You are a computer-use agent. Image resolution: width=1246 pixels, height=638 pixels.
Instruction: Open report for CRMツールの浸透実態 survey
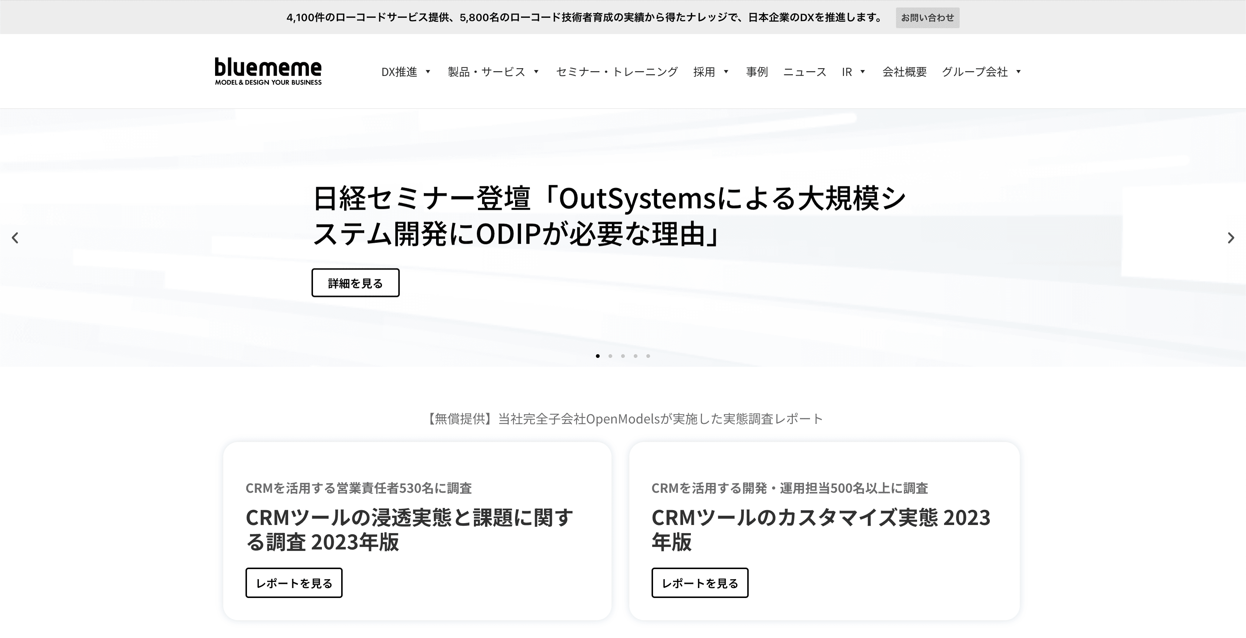294,583
